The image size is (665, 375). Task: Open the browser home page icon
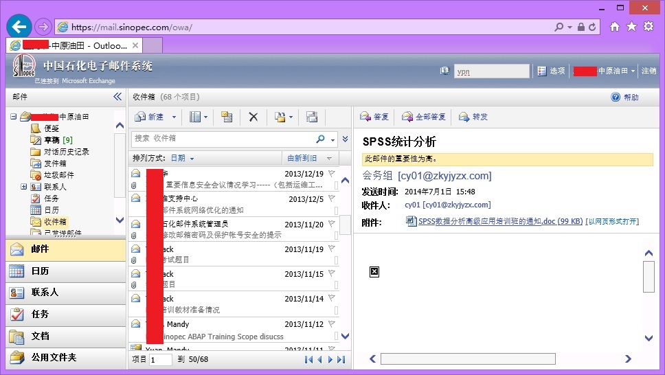[615, 27]
